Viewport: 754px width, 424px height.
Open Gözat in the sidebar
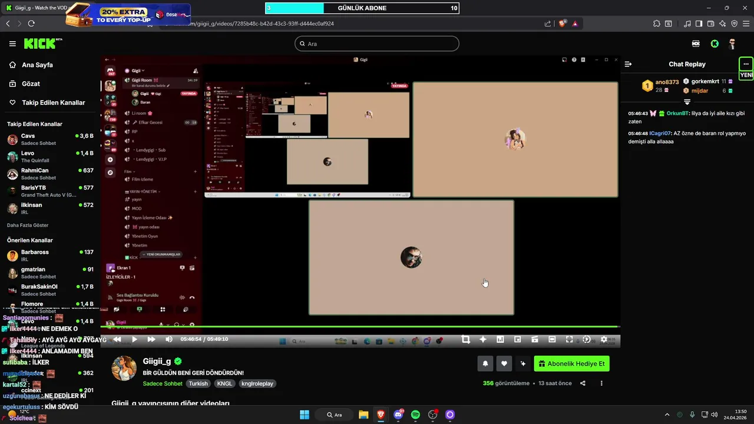[31, 84]
